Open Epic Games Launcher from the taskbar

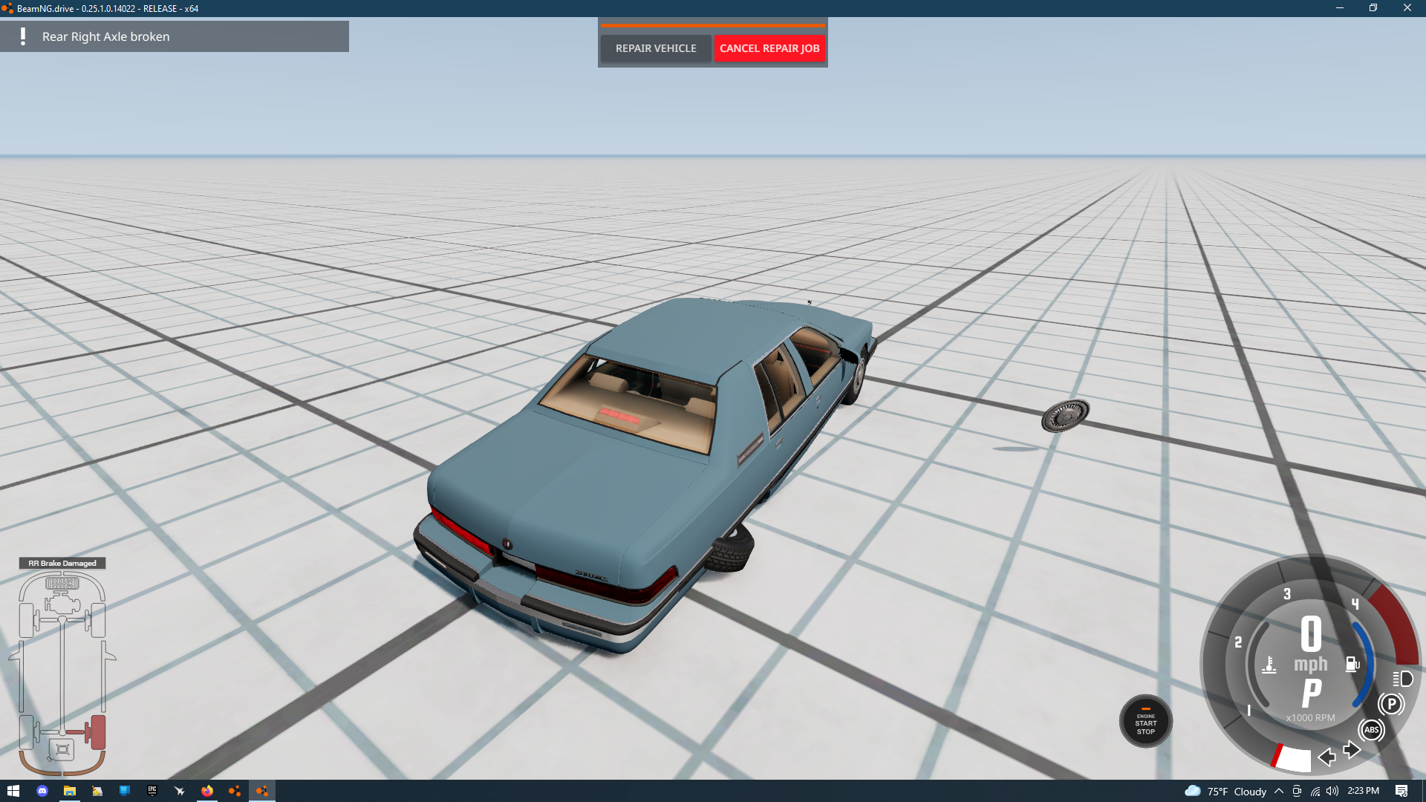point(152,791)
